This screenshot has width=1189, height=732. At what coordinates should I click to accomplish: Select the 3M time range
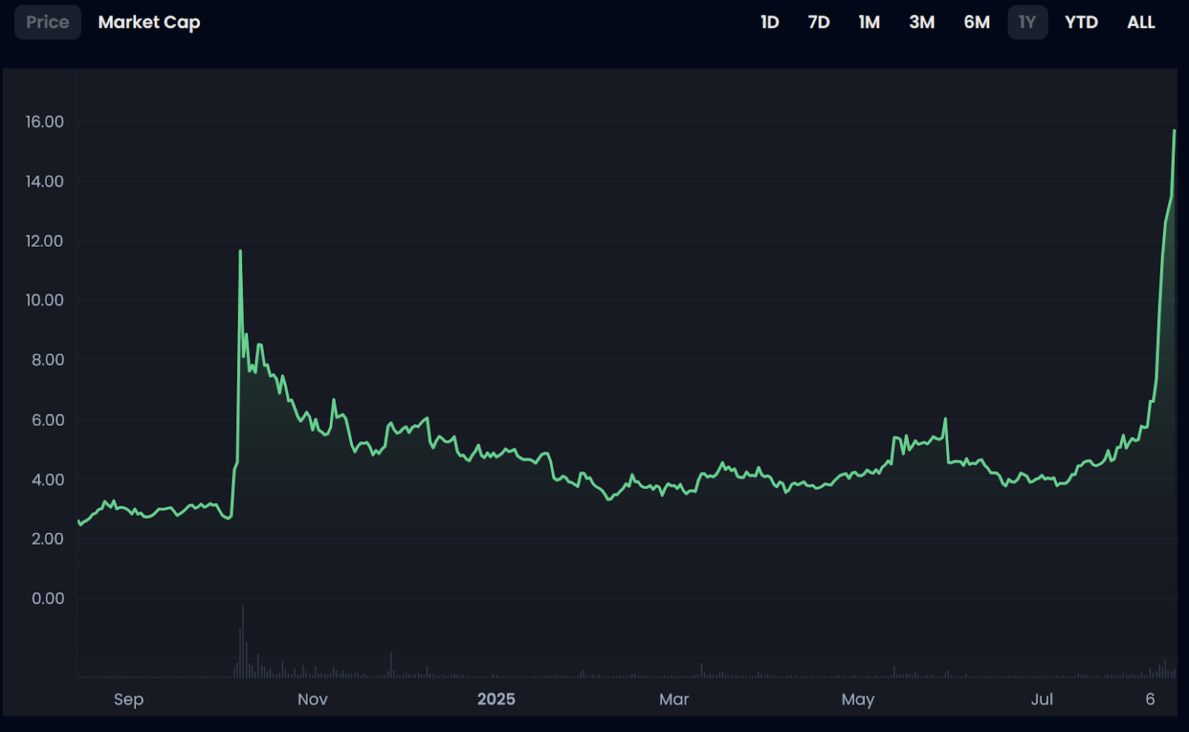[x=922, y=22]
